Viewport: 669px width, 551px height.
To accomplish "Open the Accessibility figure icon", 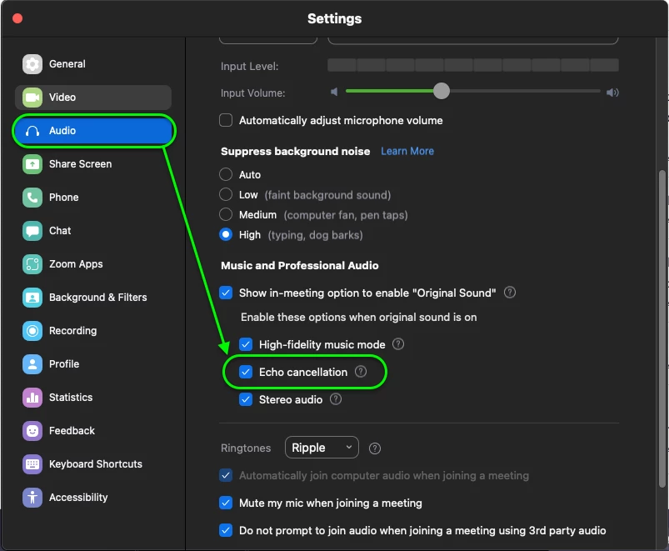I will click(x=32, y=497).
